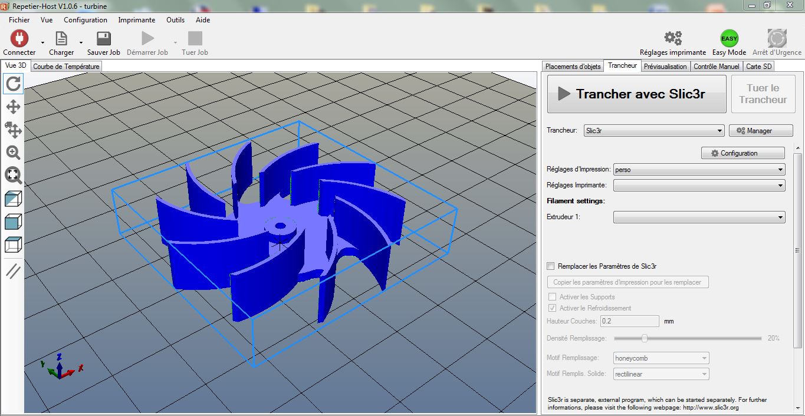
Task: Open Motif Remplis. Solide rectilinear dropdown
Action: (x=661, y=374)
